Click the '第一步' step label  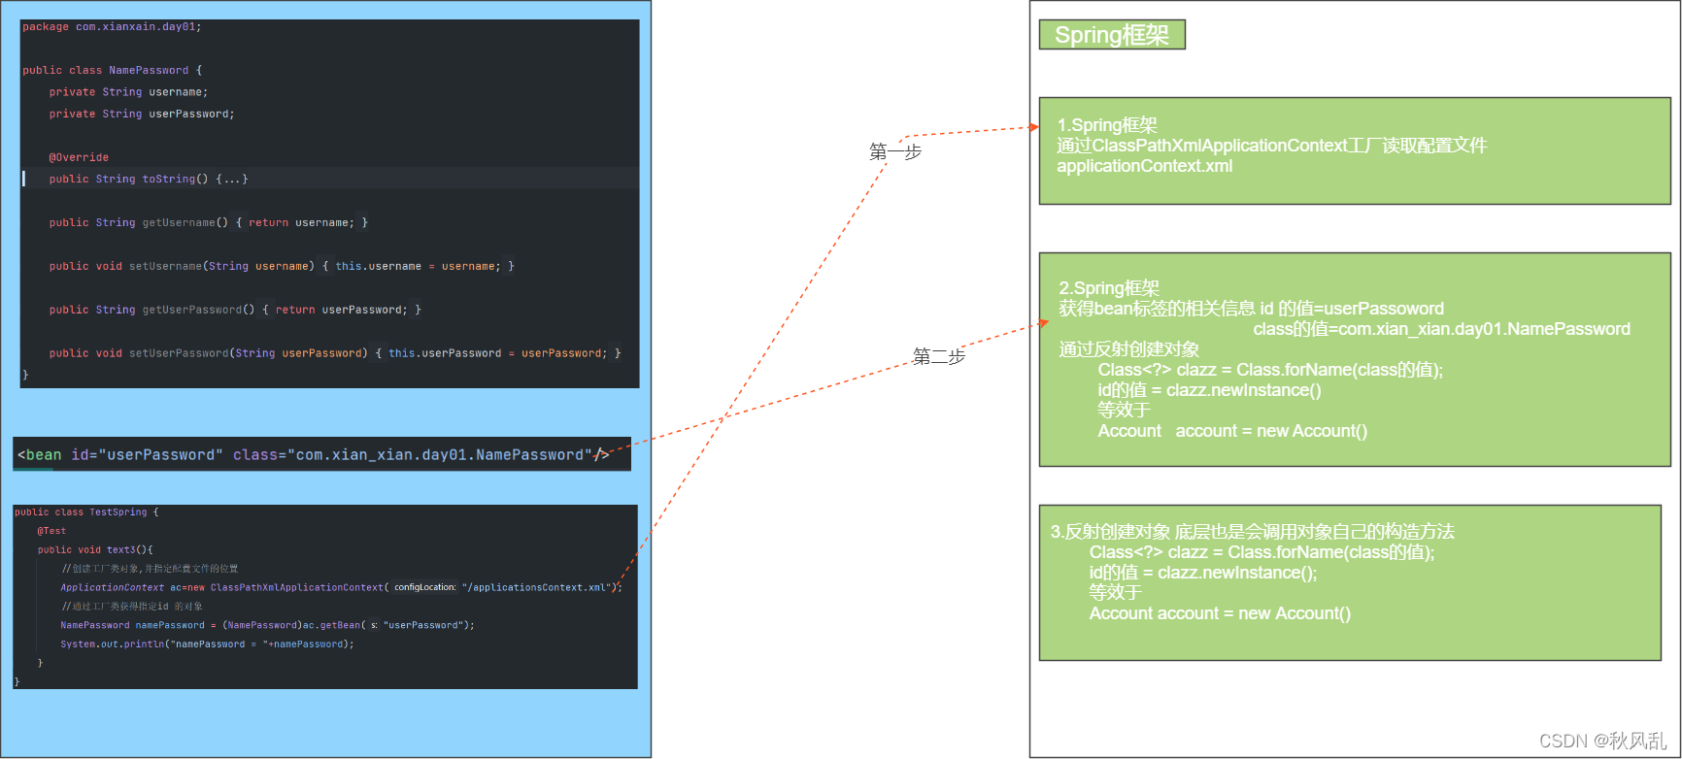895,151
